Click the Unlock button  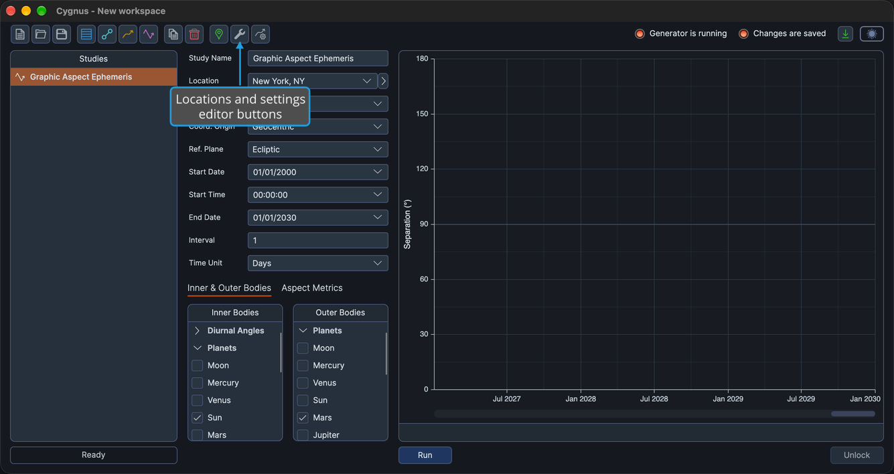pyautogui.click(x=856, y=455)
